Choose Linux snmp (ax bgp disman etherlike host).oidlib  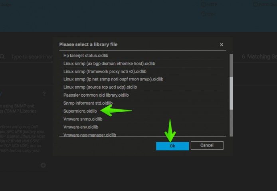pos(109,64)
